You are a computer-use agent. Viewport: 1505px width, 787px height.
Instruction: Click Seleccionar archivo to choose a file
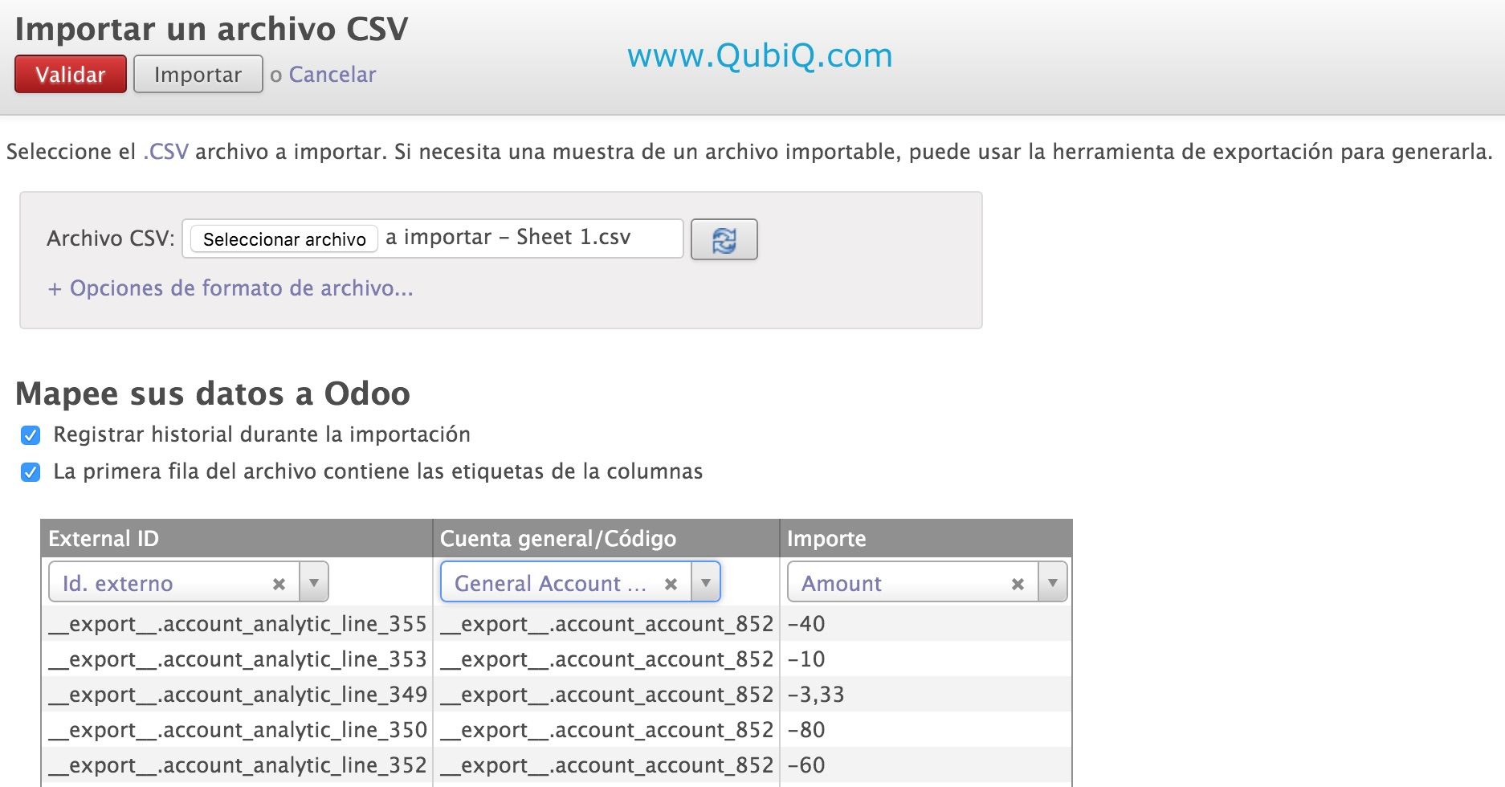click(284, 239)
